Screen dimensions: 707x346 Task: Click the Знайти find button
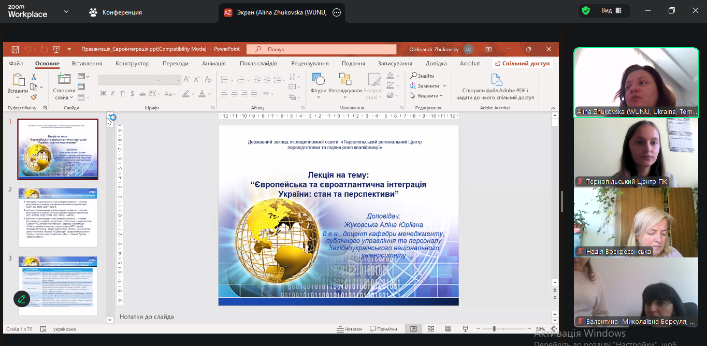point(422,76)
